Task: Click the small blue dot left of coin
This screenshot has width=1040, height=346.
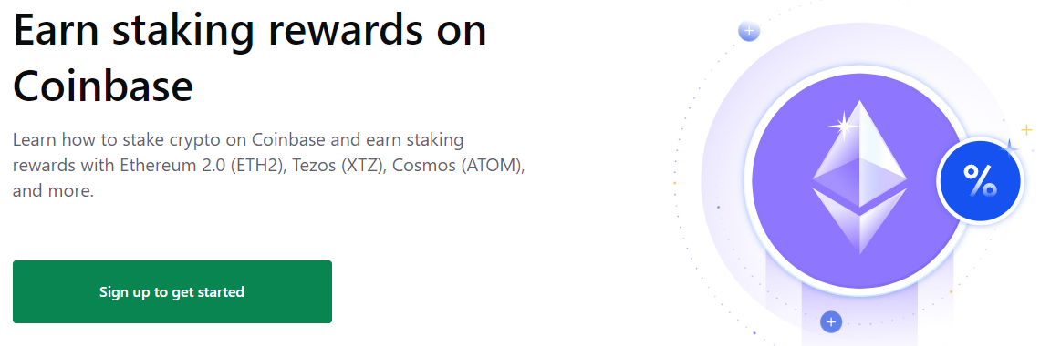Action: [718, 207]
